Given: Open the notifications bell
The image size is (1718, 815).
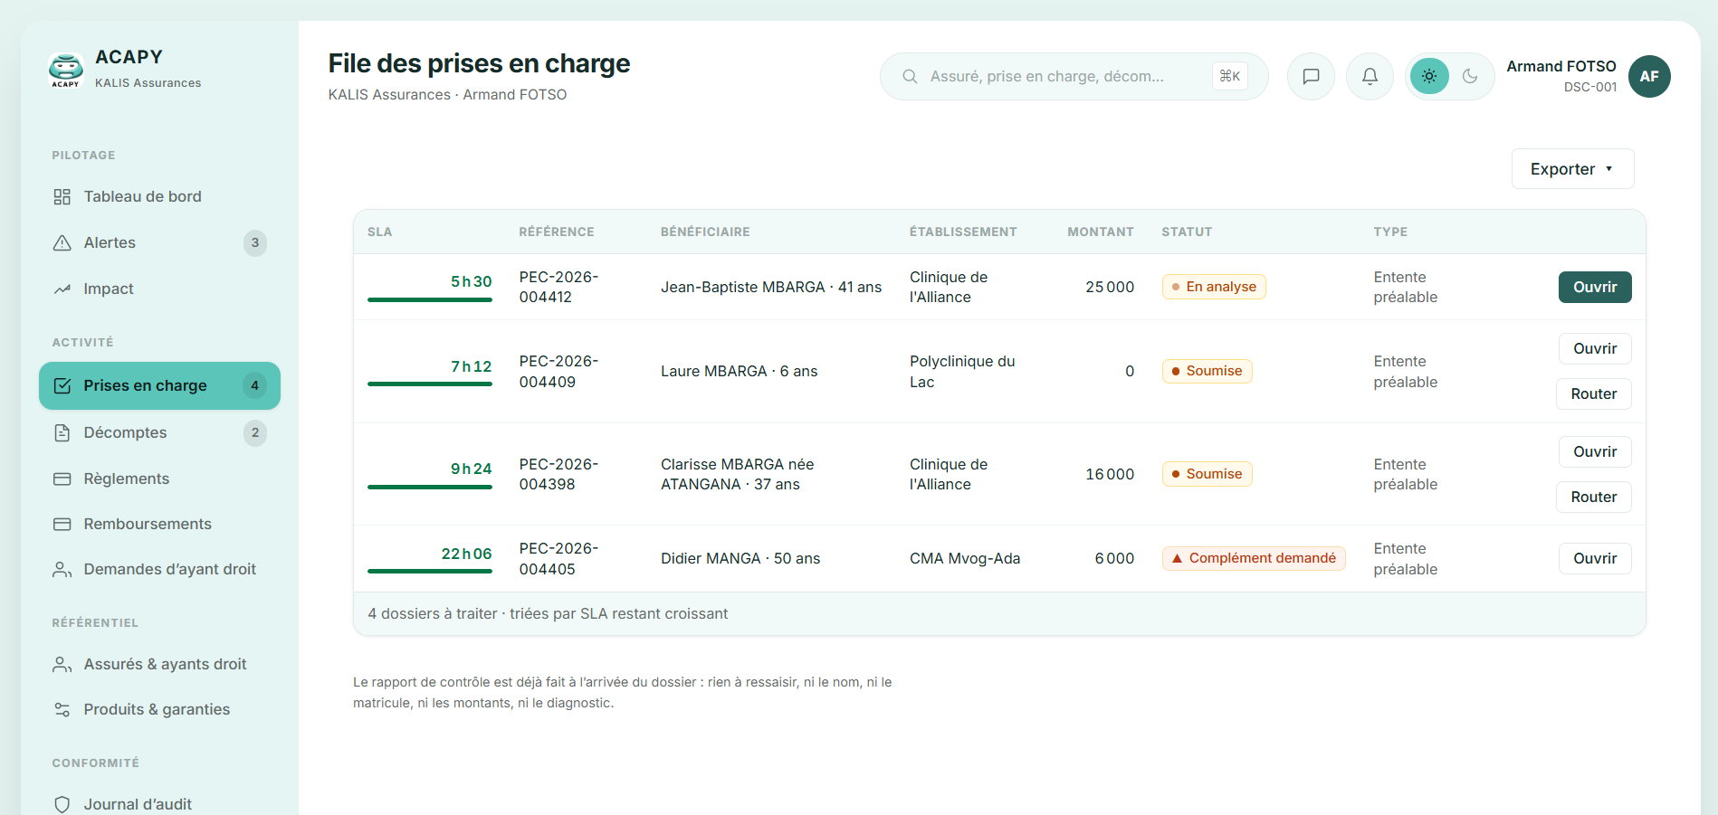Looking at the screenshot, I should click(x=1370, y=76).
